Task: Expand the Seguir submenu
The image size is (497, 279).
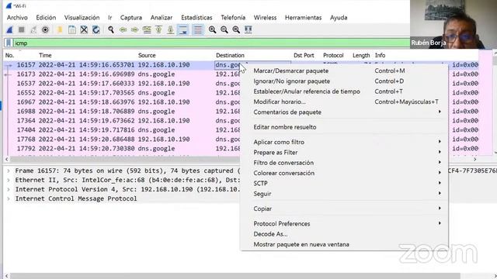Action: (x=344, y=194)
